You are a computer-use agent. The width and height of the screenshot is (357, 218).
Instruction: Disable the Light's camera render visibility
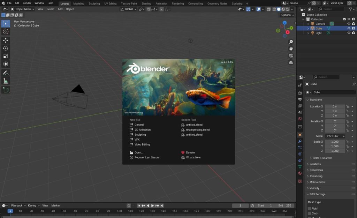pos(353,33)
